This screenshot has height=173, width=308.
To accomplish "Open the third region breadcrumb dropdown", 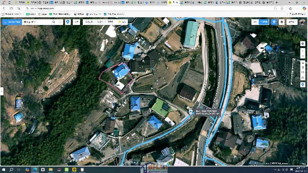I will (110, 22).
